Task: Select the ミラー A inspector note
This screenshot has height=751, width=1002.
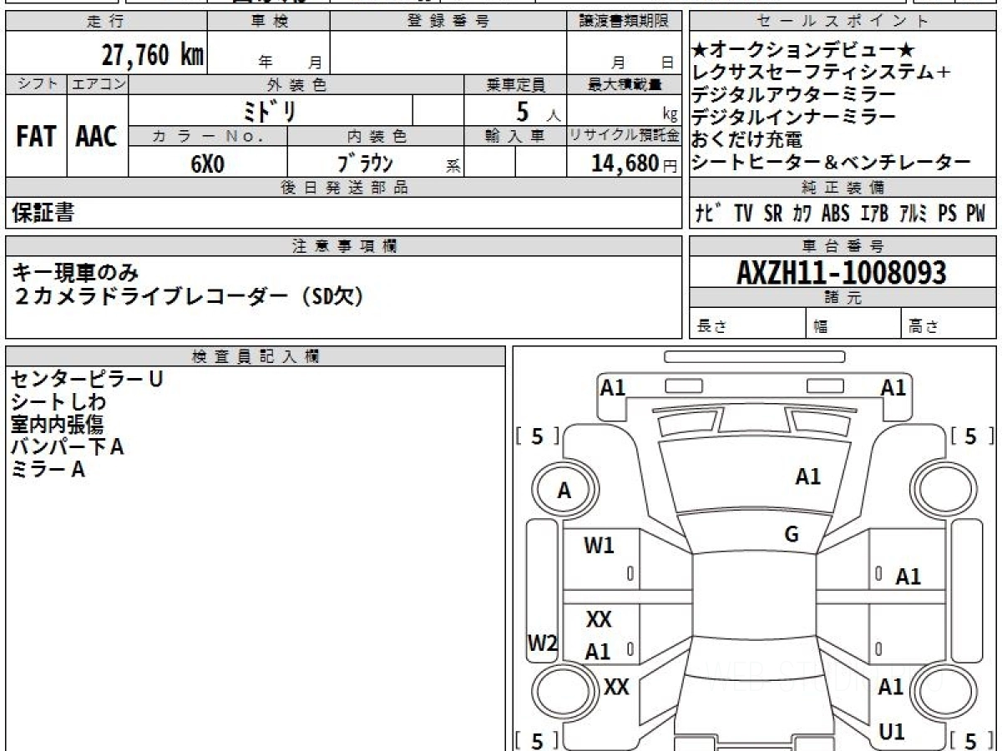Action: 48,470
